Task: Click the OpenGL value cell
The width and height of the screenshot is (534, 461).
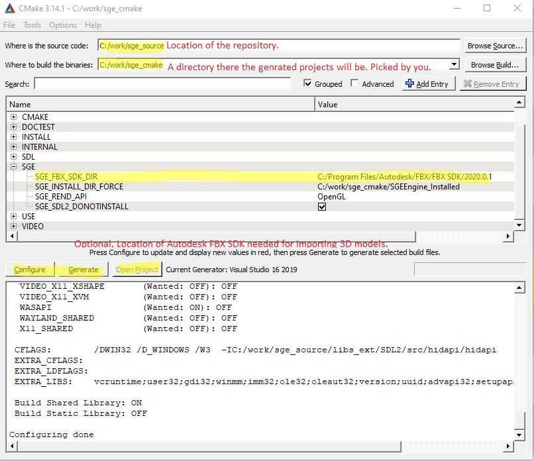Action: pyautogui.click(x=331, y=197)
